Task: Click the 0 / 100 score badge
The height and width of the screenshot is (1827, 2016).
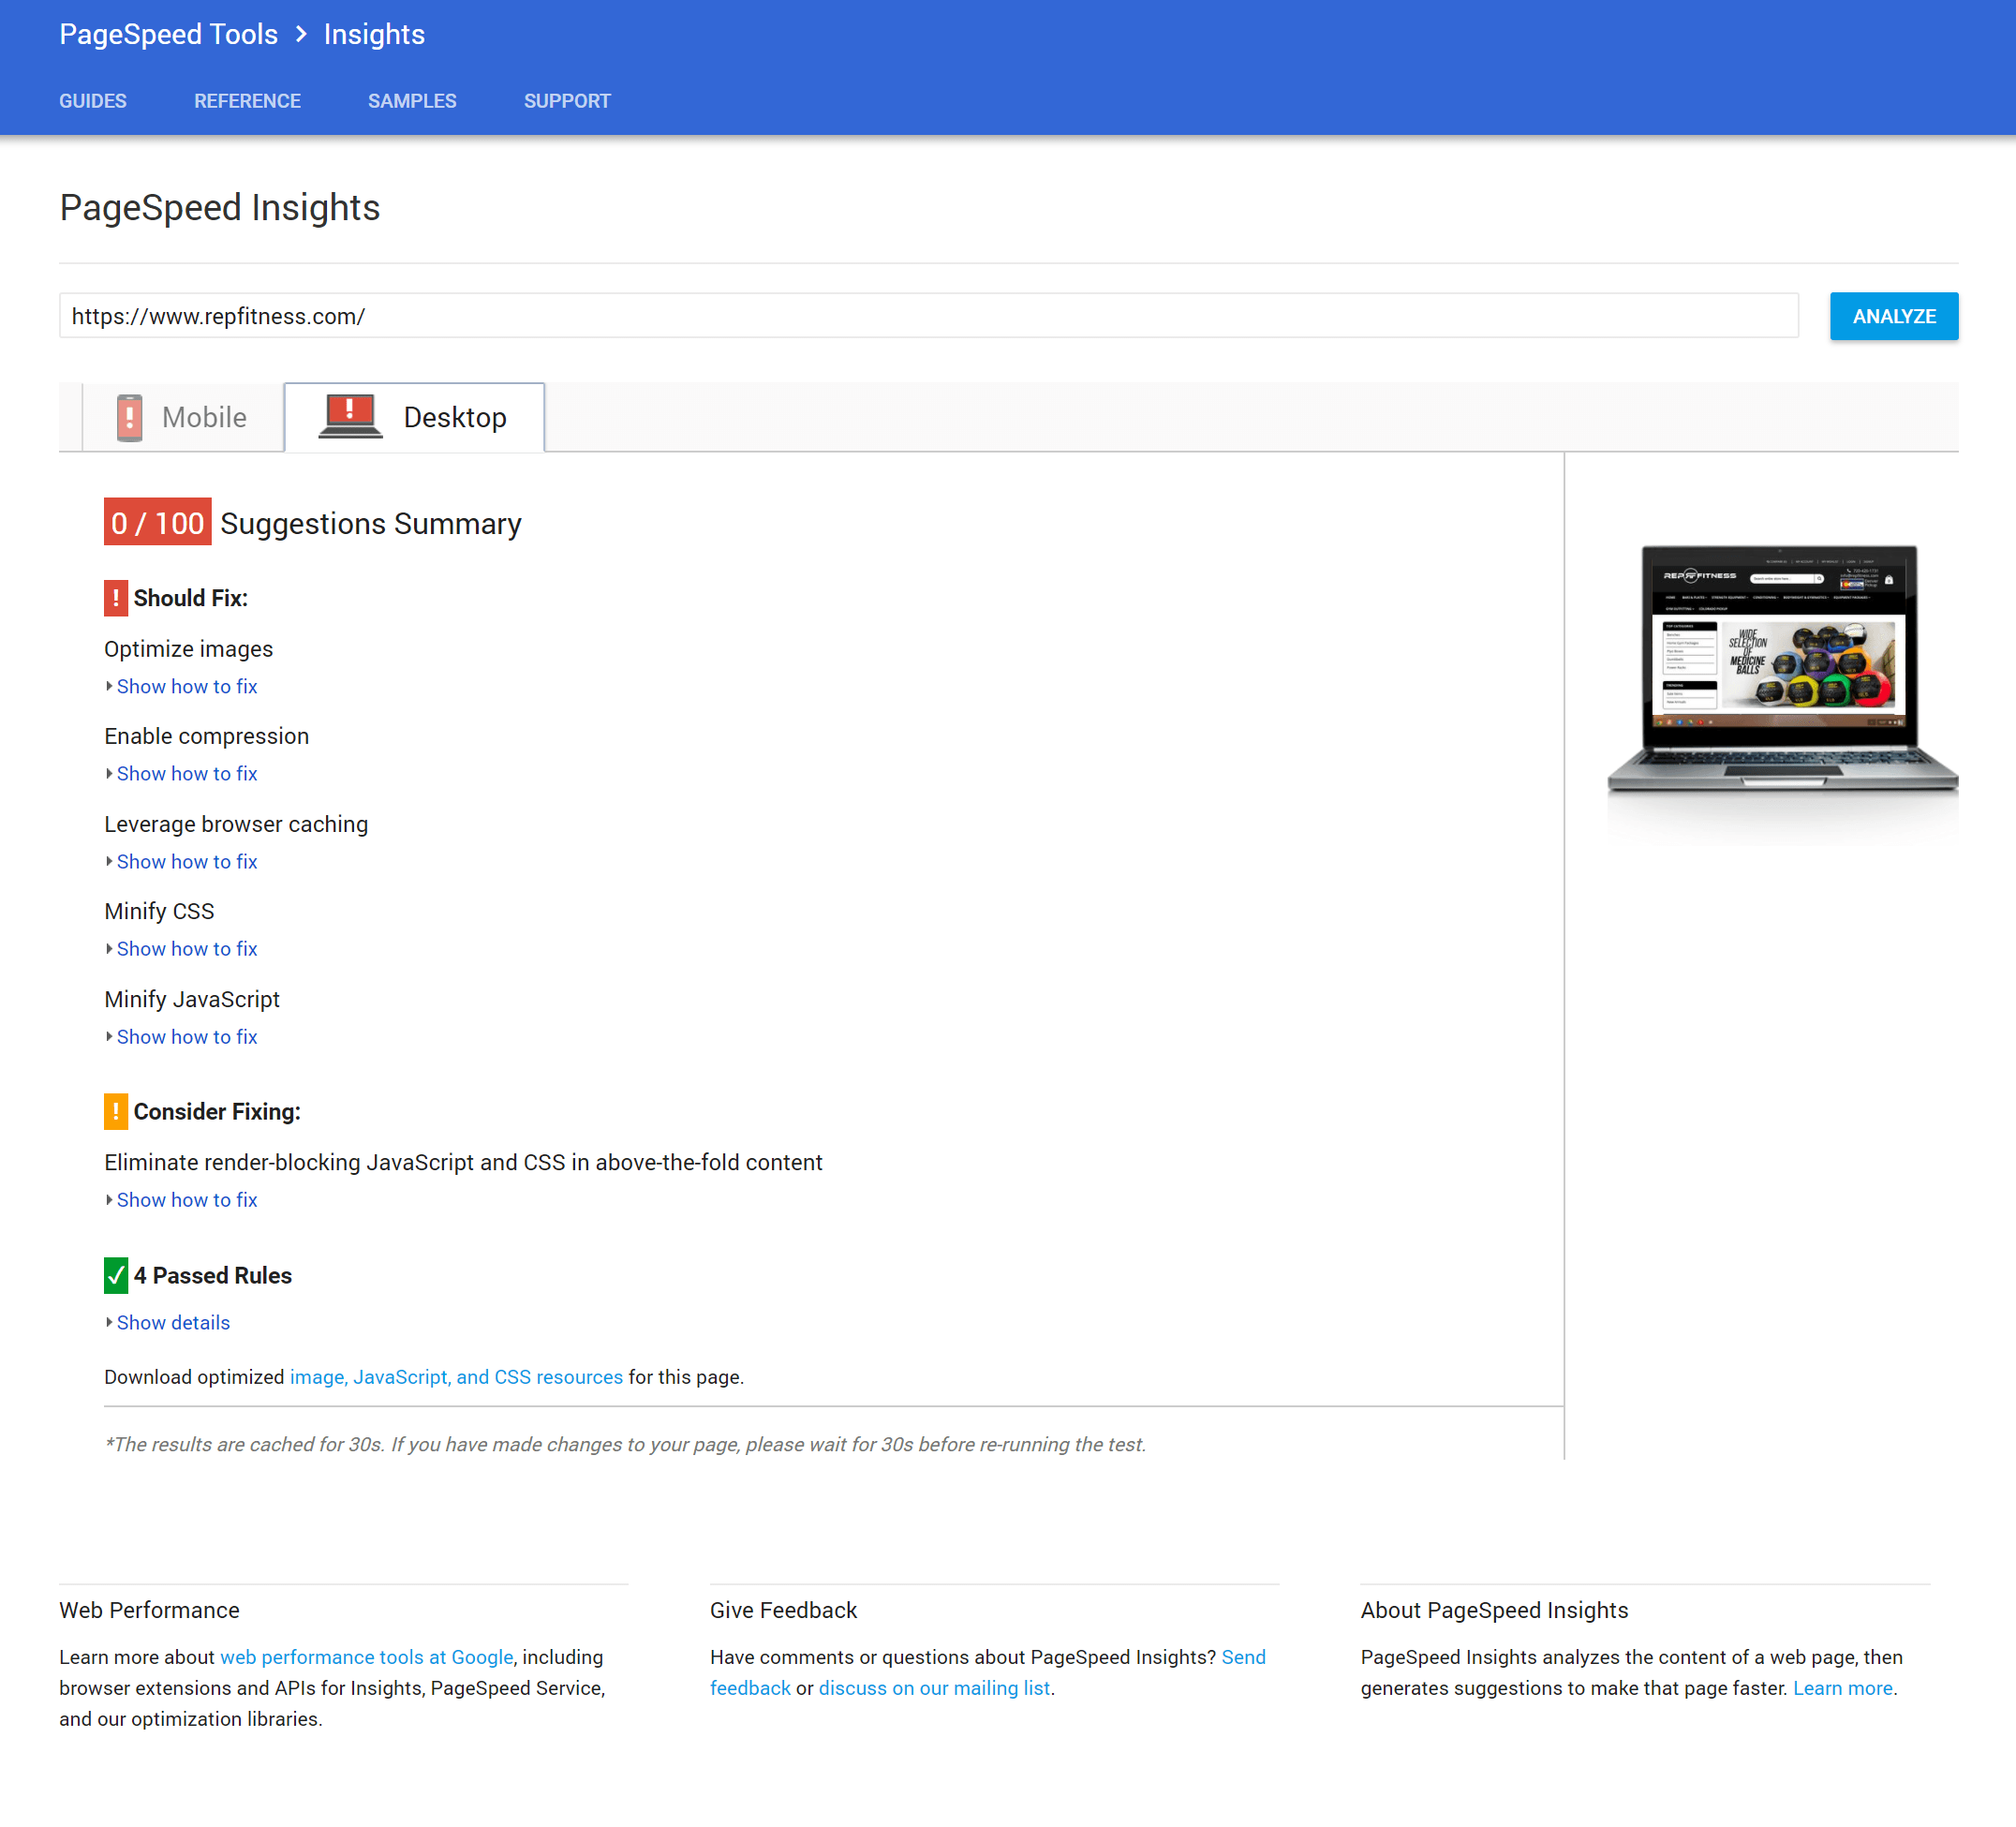Action: [x=157, y=522]
